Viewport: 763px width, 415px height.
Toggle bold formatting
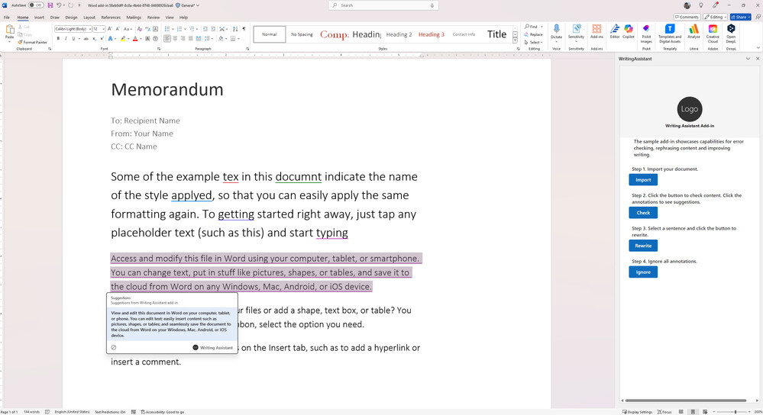click(58, 38)
